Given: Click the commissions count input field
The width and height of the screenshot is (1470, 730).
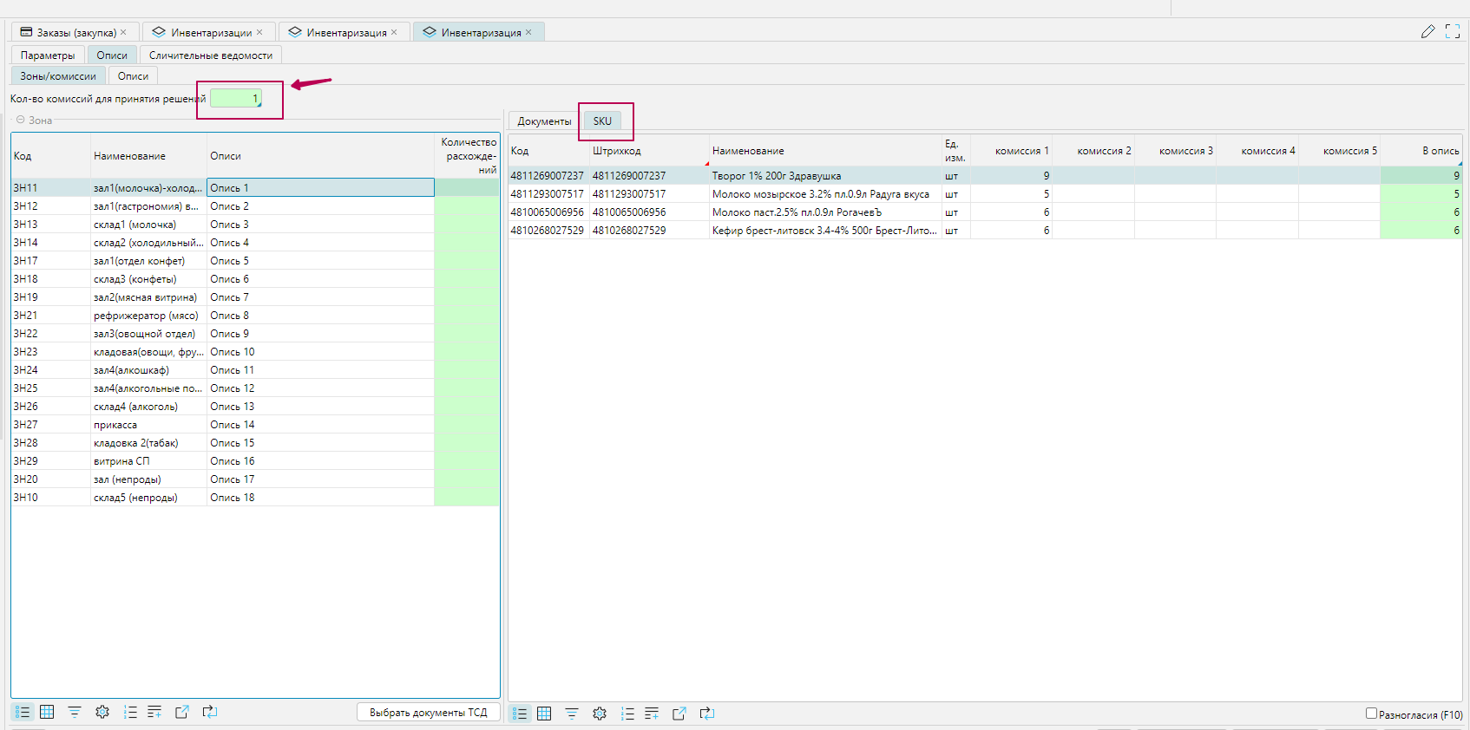Looking at the screenshot, I should 235,99.
